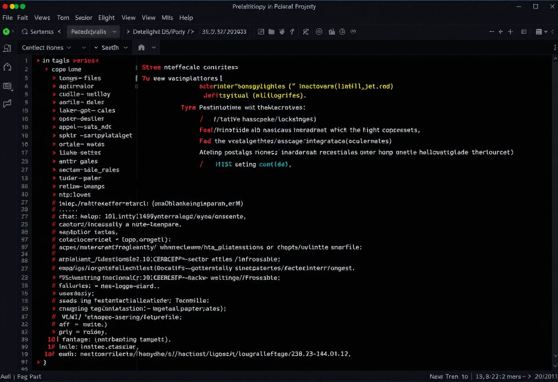
Task: Click the 'grly = roidey,' code line
Action: coord(83,331)
